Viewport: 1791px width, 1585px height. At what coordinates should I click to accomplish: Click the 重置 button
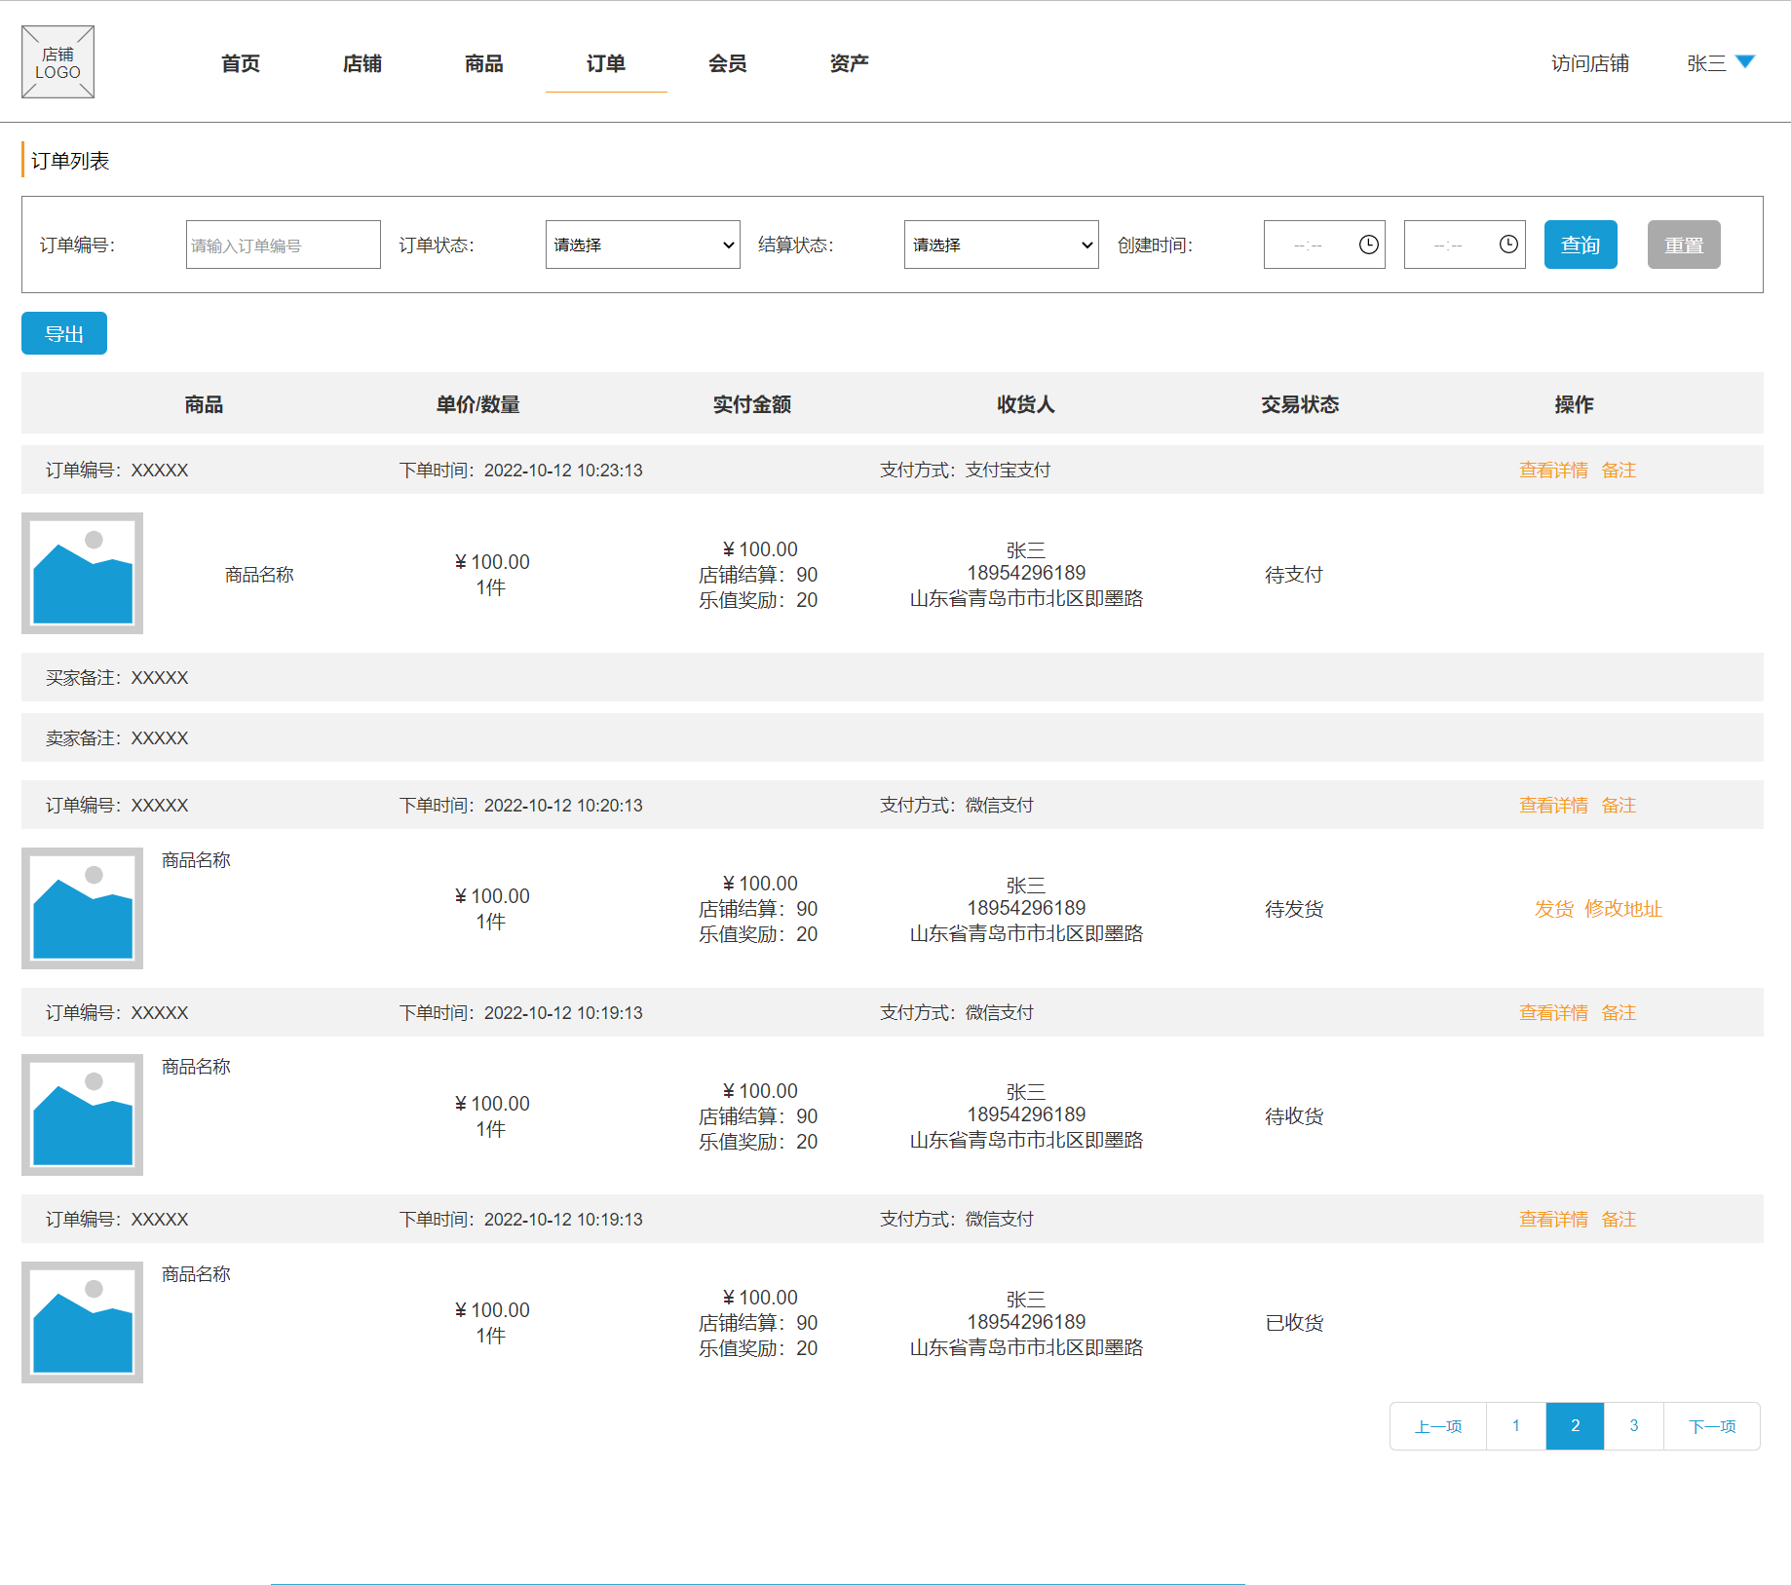point(1684,245)
